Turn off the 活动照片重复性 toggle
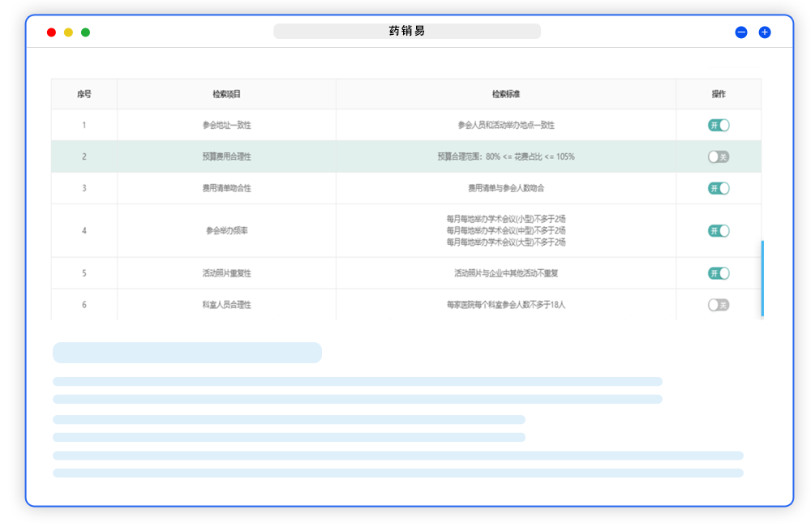This screenshot has height=527, width=811. [x=719, y=273]
